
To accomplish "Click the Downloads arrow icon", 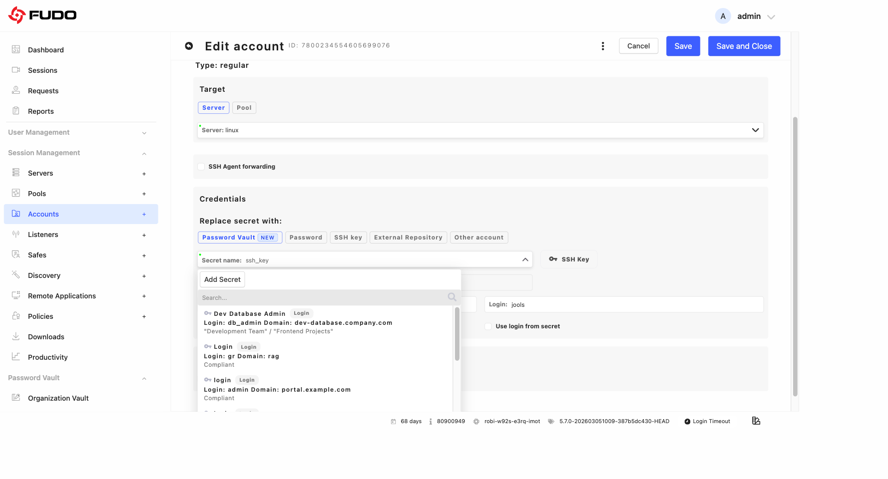I will pyautogui.click(x=16, y=336).
